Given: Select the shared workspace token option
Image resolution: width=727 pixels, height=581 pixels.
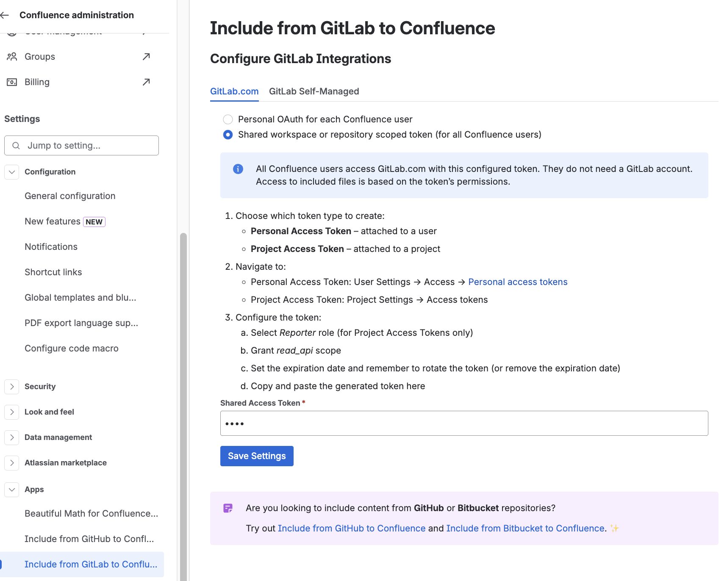Looking at the screenshot, I should coord(228,134).
